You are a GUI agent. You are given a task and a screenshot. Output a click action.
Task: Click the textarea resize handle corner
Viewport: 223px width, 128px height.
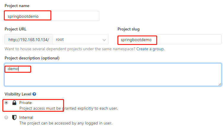[220, 84]
